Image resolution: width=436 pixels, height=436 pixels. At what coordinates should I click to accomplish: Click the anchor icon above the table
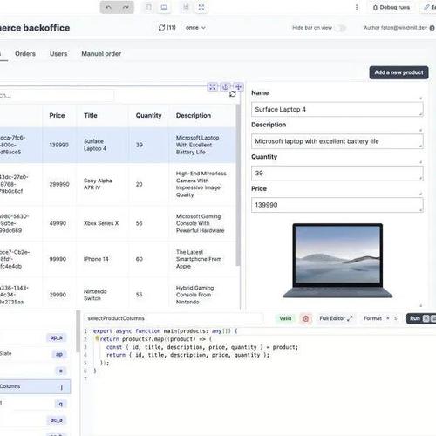pyautogui.click(x=225, y=86)
